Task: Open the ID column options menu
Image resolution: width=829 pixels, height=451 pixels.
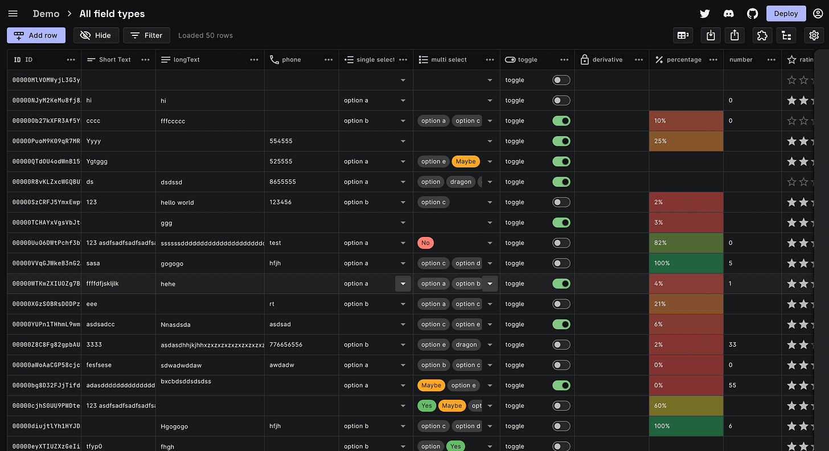Action: coord(71,60)
